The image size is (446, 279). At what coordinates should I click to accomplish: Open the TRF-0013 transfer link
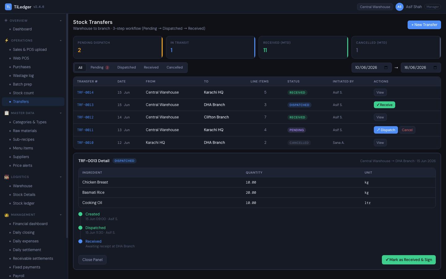pos(85,105)
